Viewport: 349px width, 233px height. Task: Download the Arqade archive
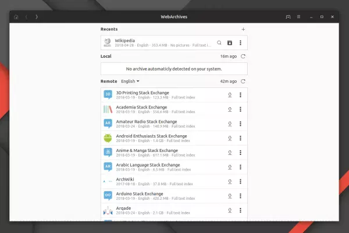click(230, 210)
